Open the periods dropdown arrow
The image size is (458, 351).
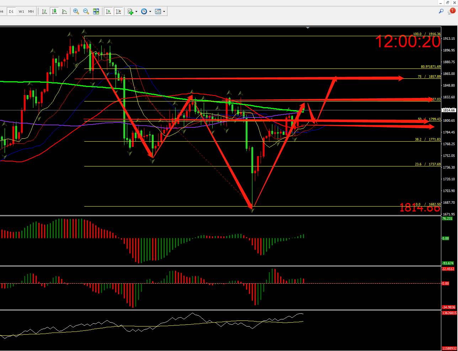point(150,11)
